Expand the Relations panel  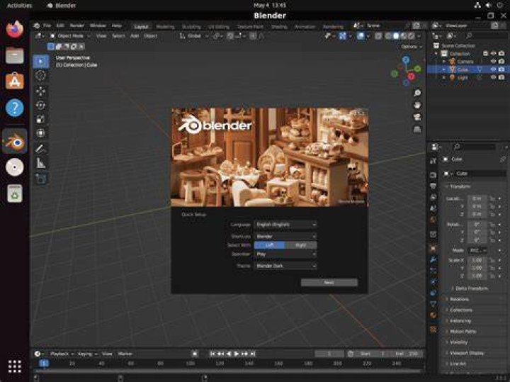(x=459, y=299)
